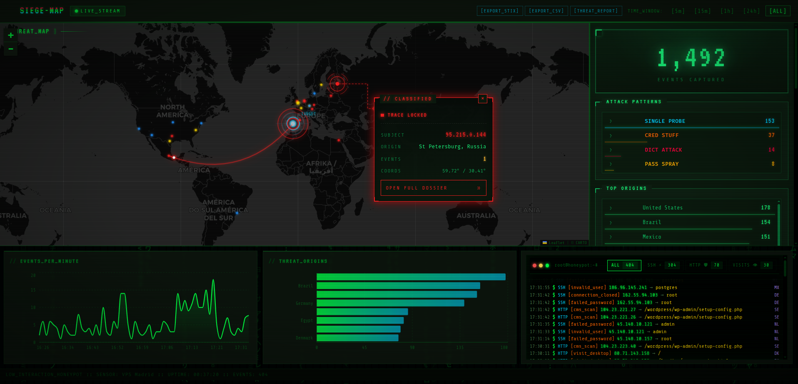This screenshot has width=798, height=384.
Task: Expand the DICT ATTACK pattern row
Action: 691,150
